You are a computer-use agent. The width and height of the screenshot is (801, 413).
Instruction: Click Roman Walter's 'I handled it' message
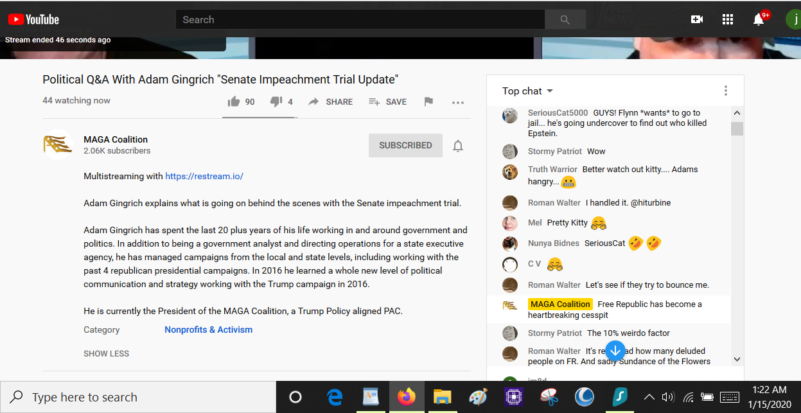pyautogui.click(x=628, y=203)
